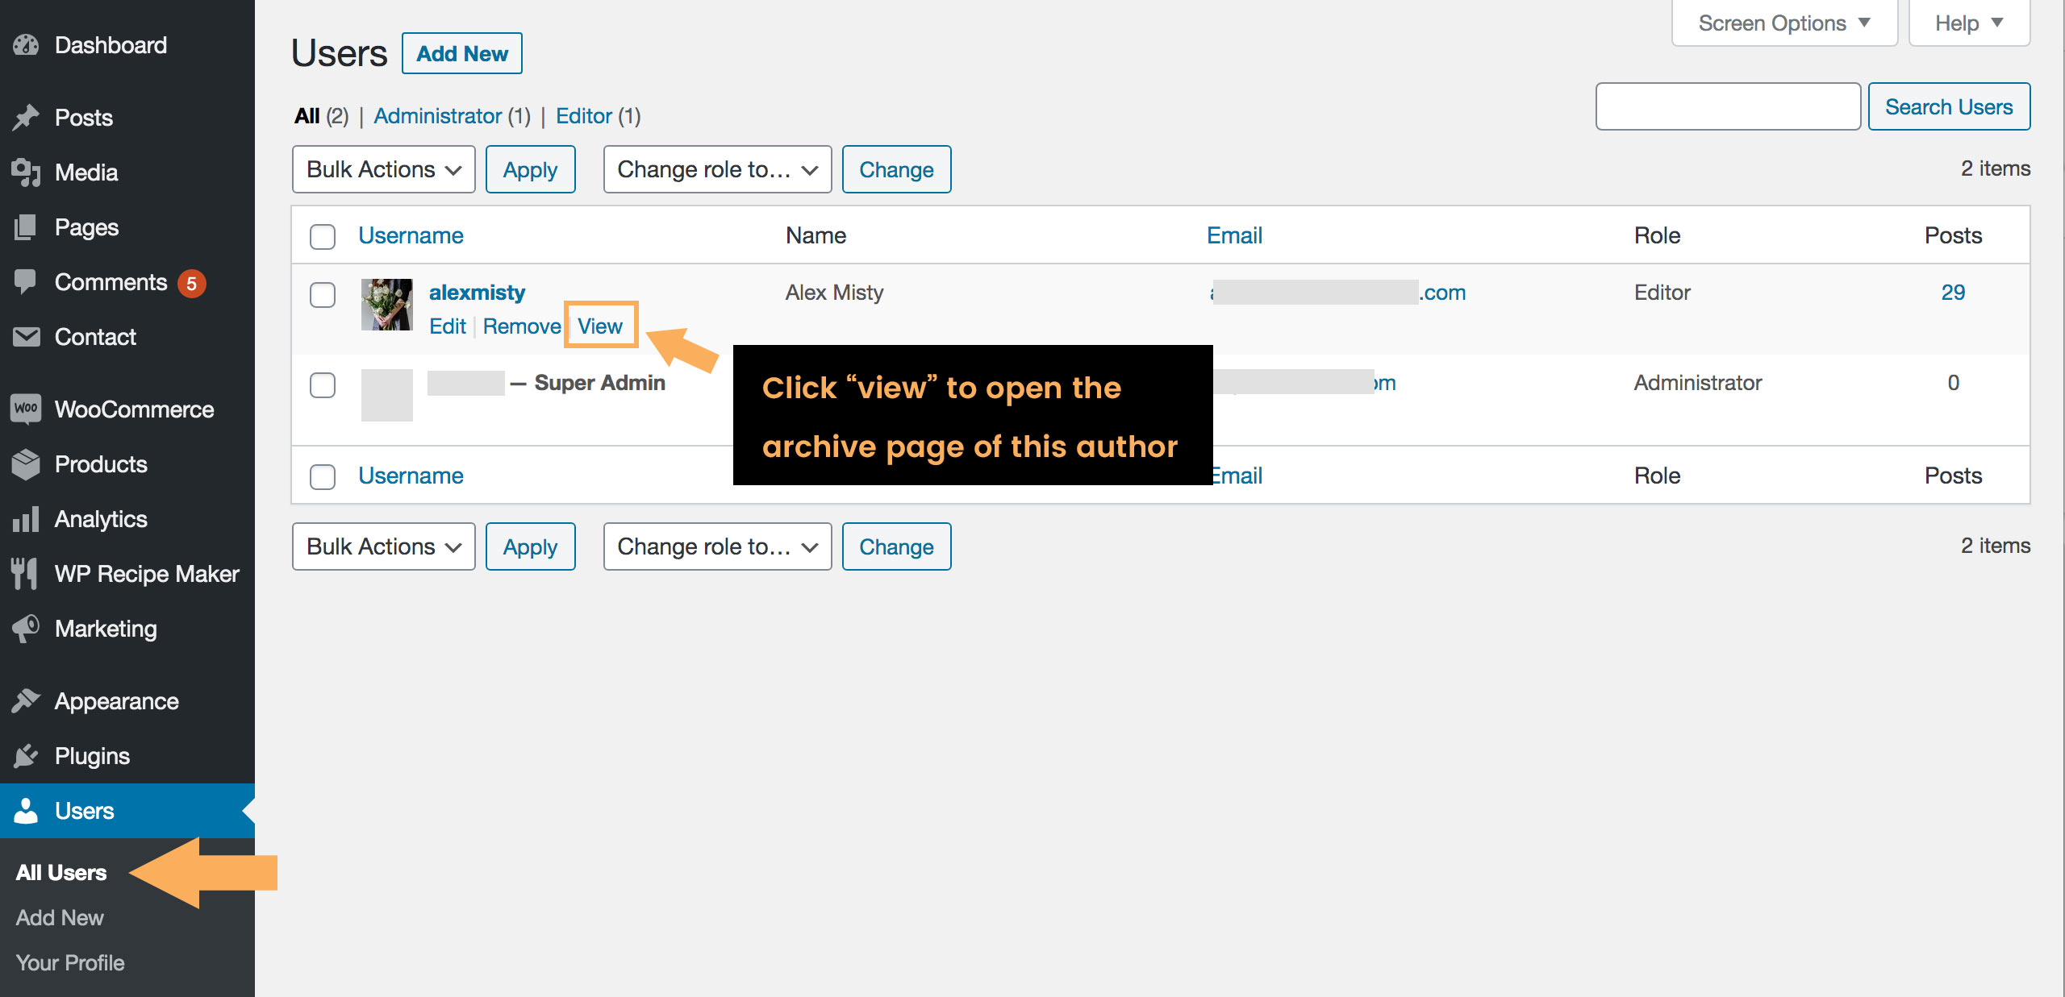Image resolution: width=2065 pixels, height=997 pixels.
Task: Open the Bulk Actions dropdown
Action: click(383, 169)
